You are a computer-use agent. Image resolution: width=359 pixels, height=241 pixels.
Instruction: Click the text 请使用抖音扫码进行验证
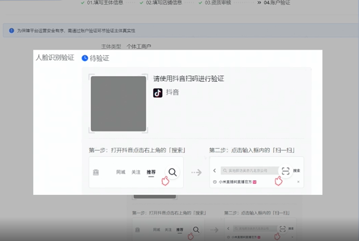click(x=189, y=79)
